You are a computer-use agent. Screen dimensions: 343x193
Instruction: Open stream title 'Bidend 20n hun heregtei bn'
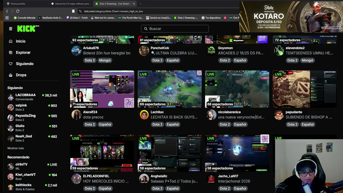click(107, 53)
